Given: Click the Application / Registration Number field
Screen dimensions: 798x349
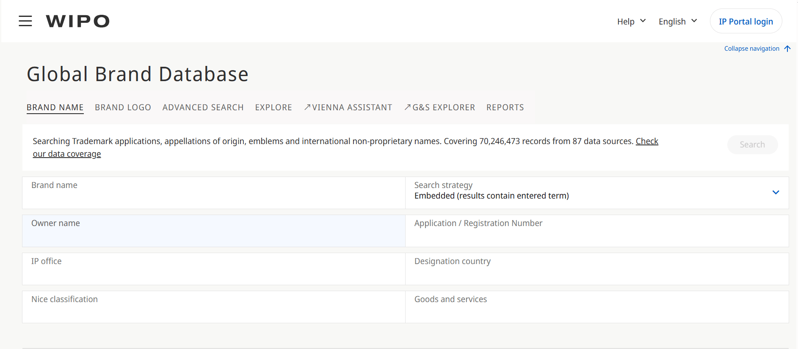Looking at the screenshot, I should point(597,231).
